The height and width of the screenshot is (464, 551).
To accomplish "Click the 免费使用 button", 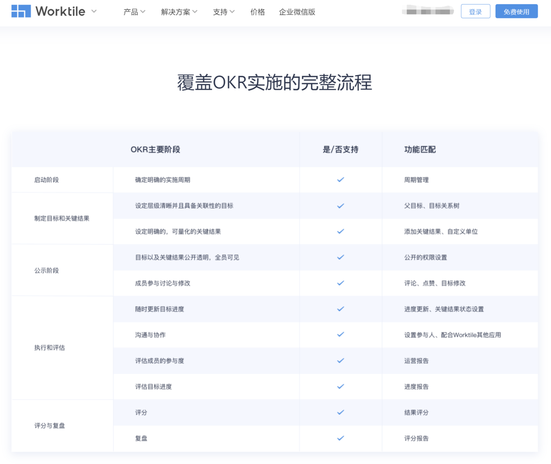I will [516, 11].
